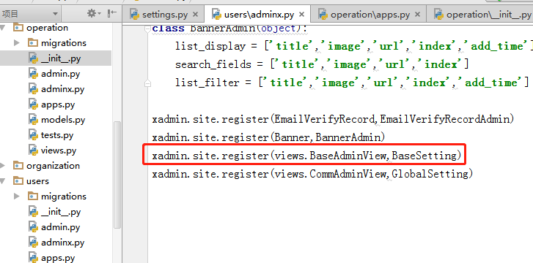Close the settings.py editor tab
The width and height of the screenshot is (533, 263).
[x=195, y=15]
